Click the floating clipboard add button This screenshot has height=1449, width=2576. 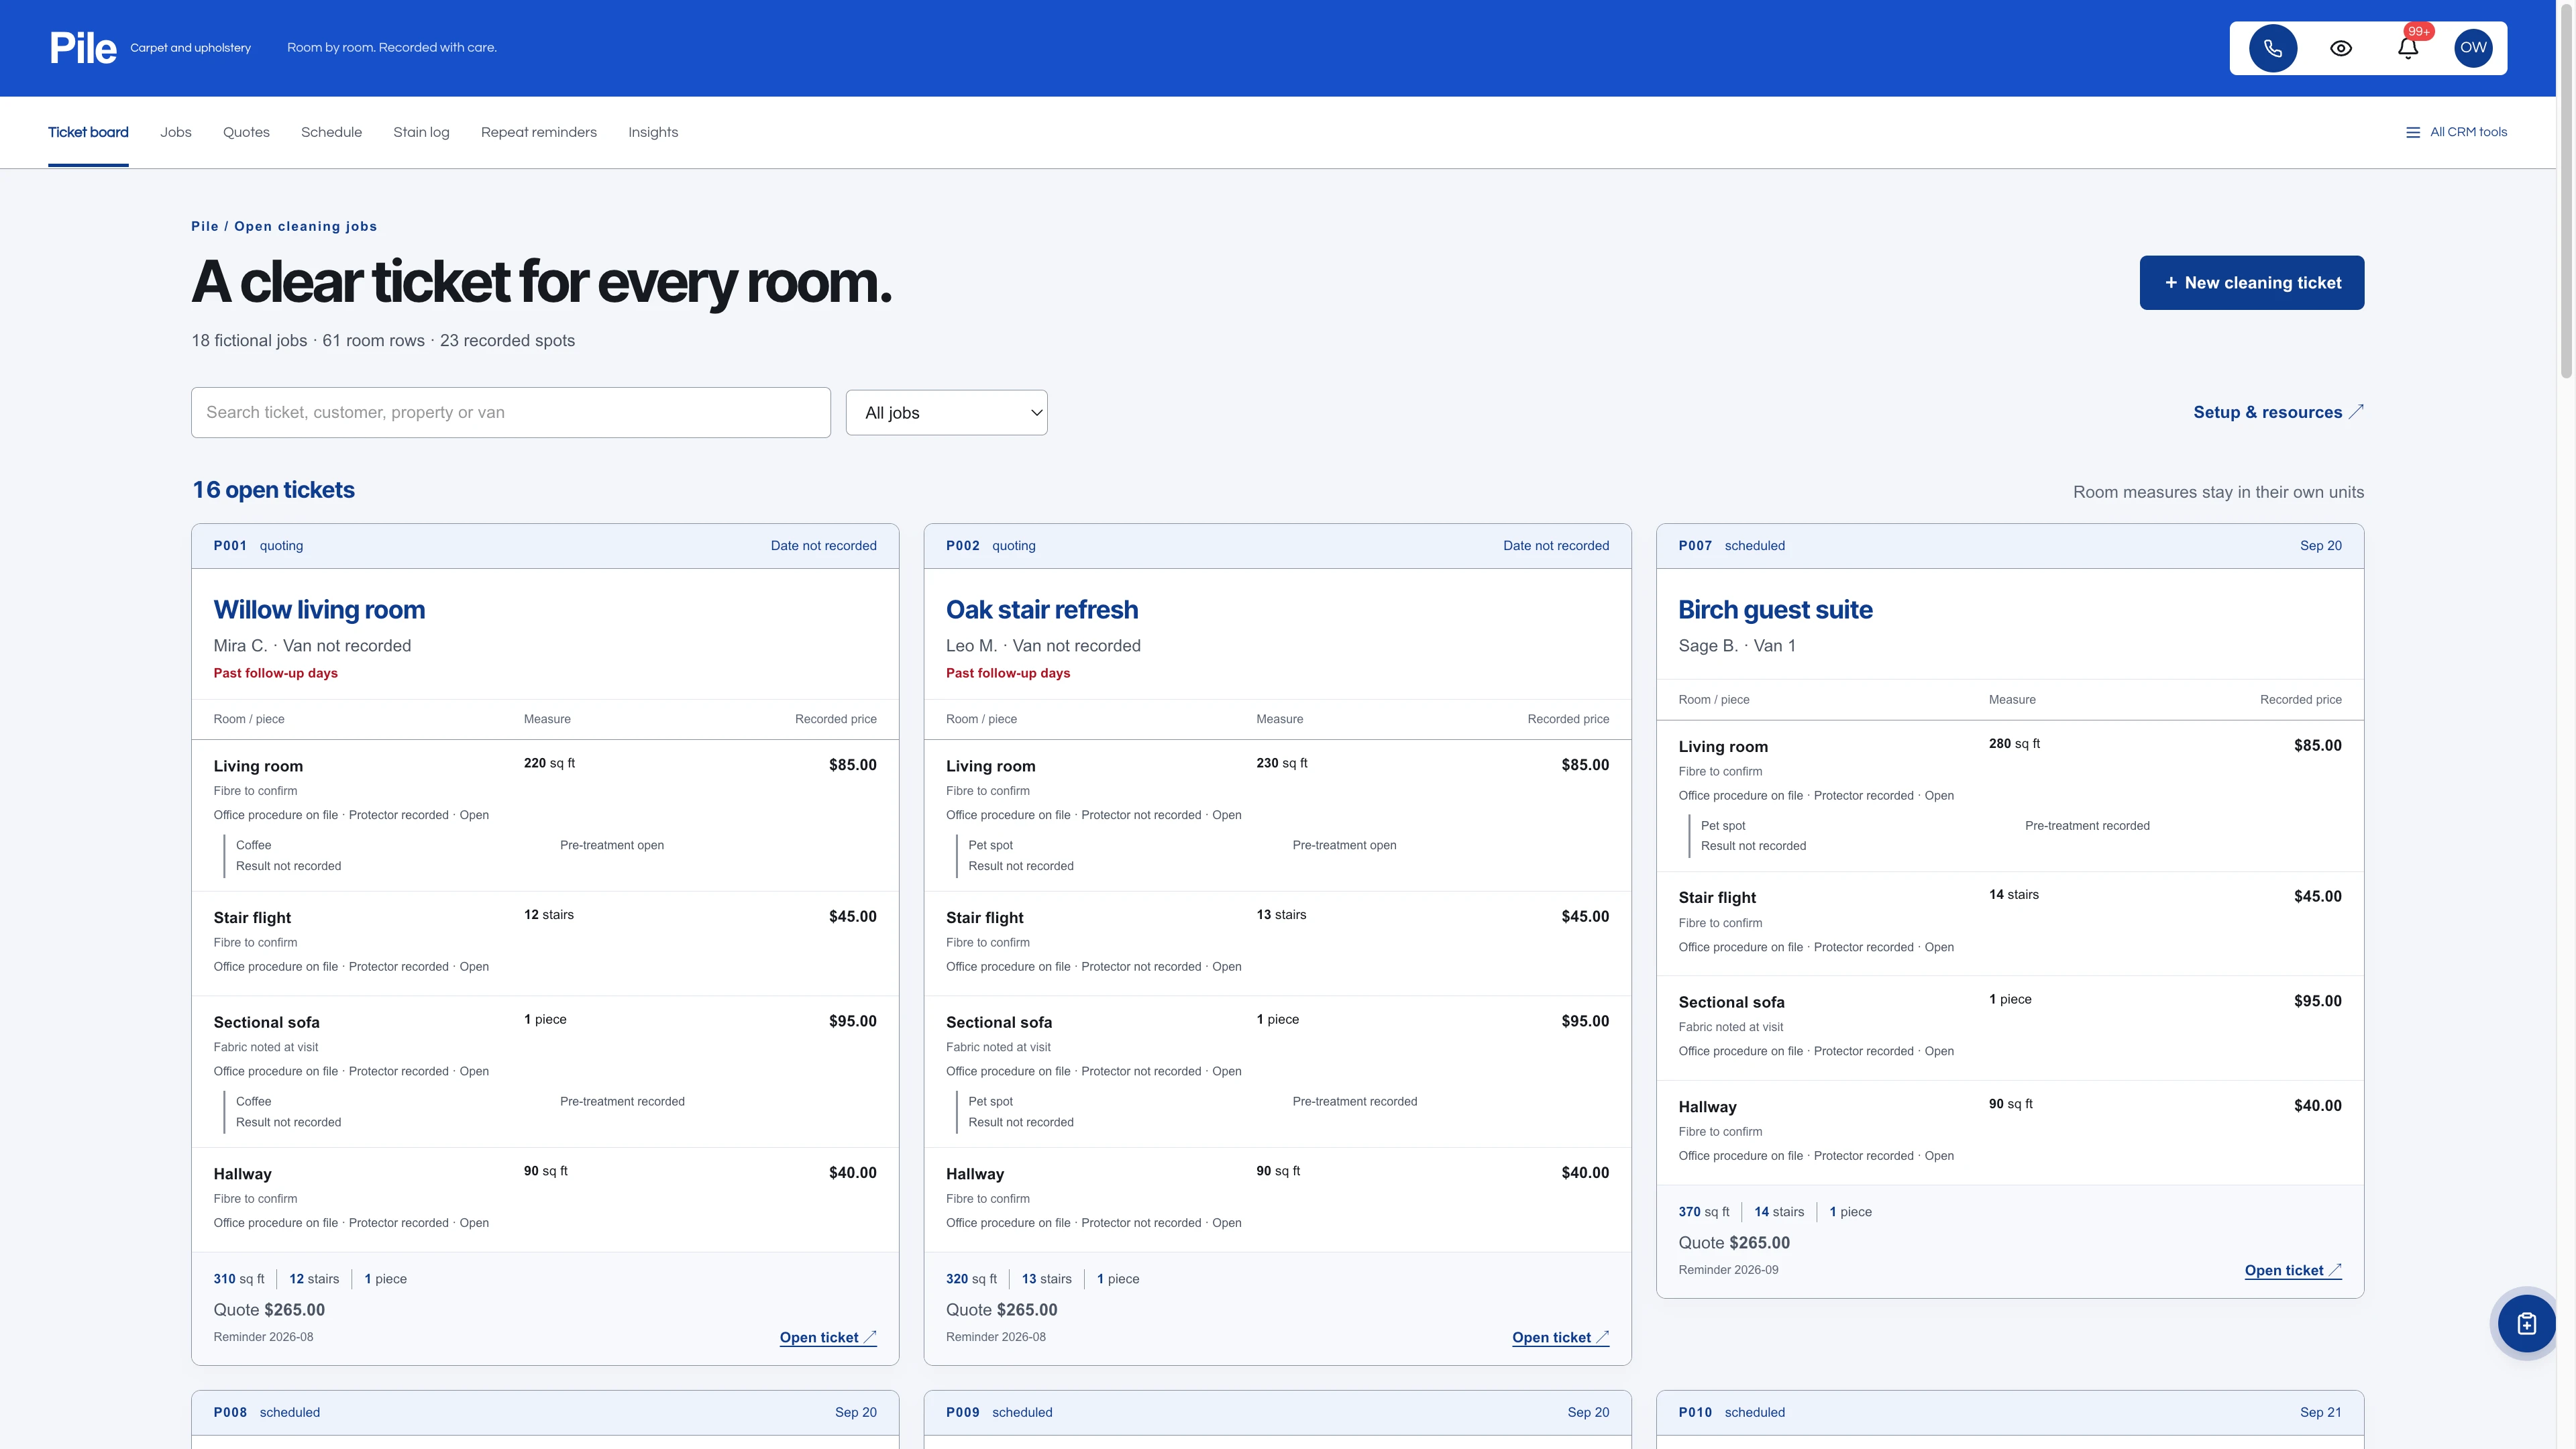coord(2526,1323)
